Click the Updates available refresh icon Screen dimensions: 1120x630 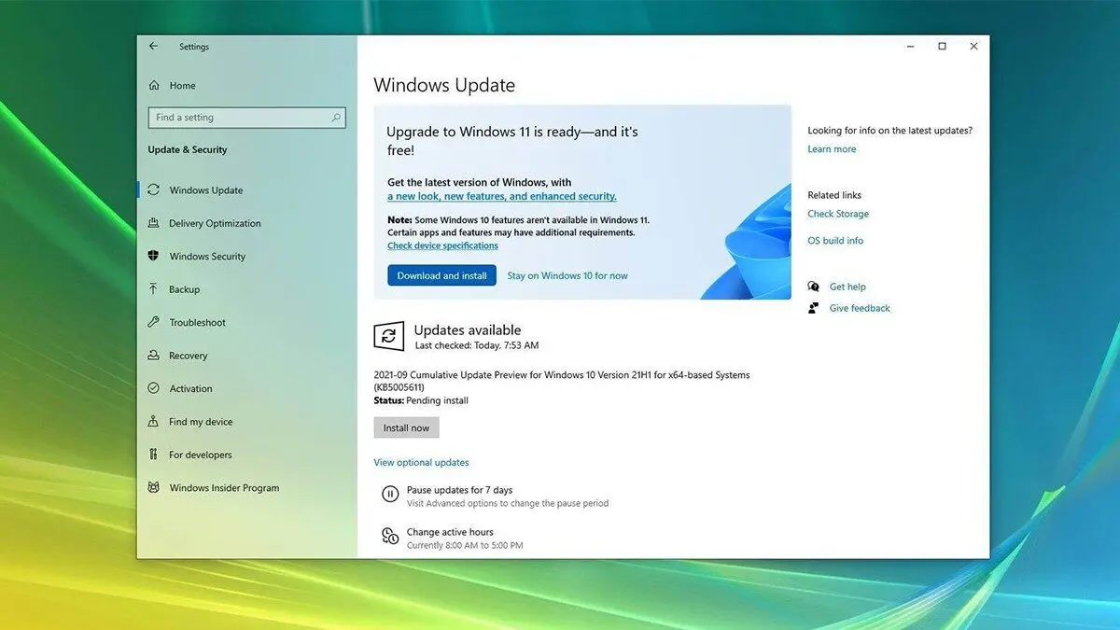click(x=389, y=337)
